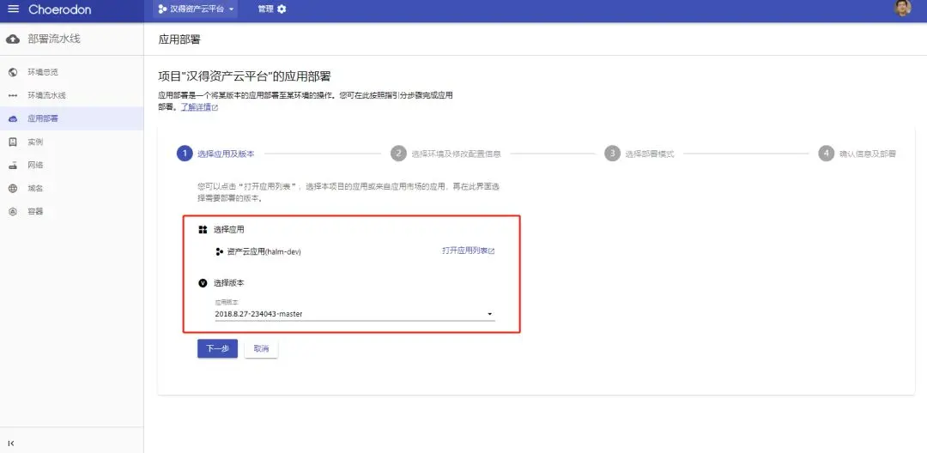Click the globe icon for 环境总览
Image resolution: width=927 pixels, height=453 pixels.
point(12,72)
